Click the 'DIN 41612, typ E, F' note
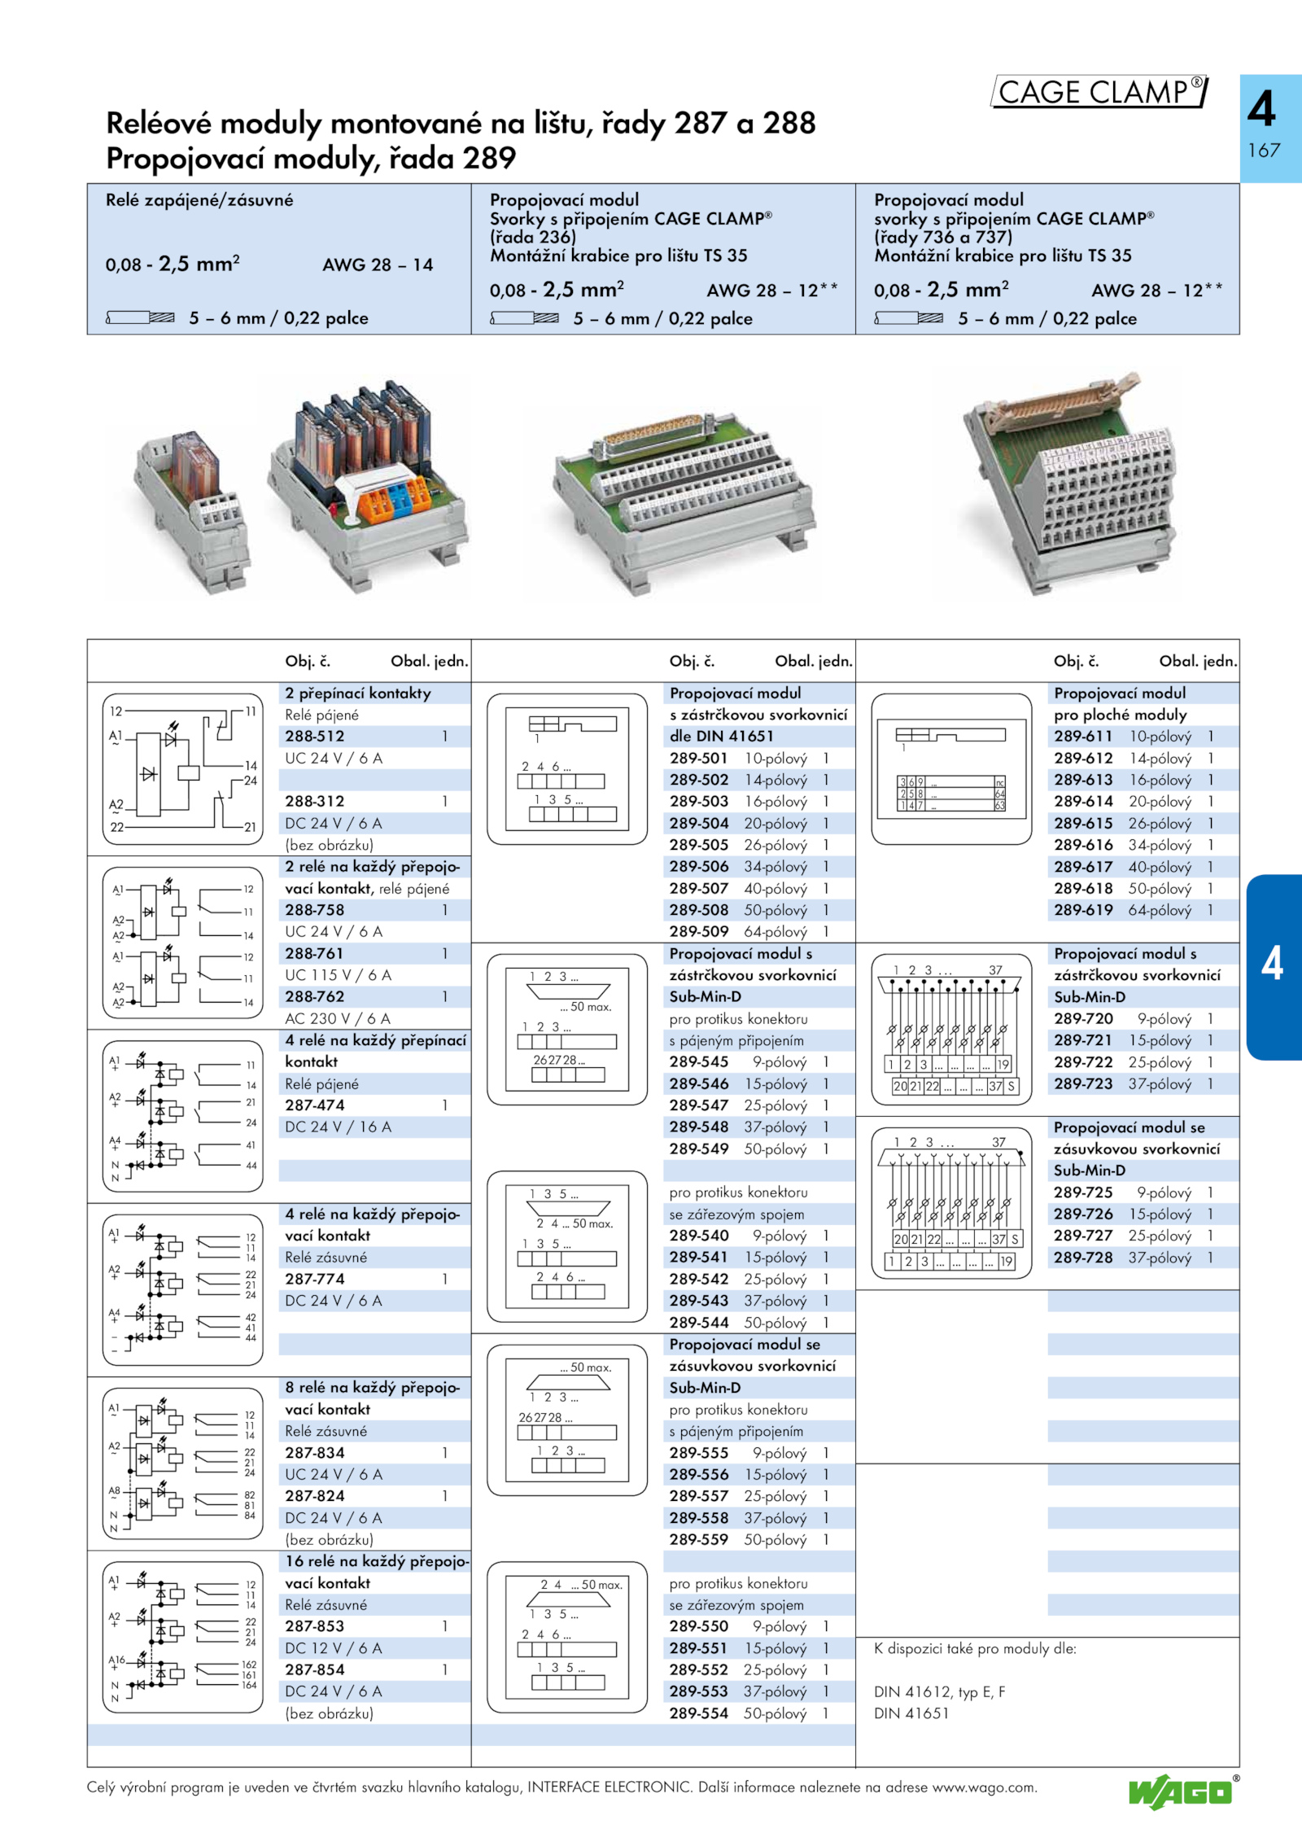This screenshot has height=1842, width=1302. click(x=939, y=1691)
